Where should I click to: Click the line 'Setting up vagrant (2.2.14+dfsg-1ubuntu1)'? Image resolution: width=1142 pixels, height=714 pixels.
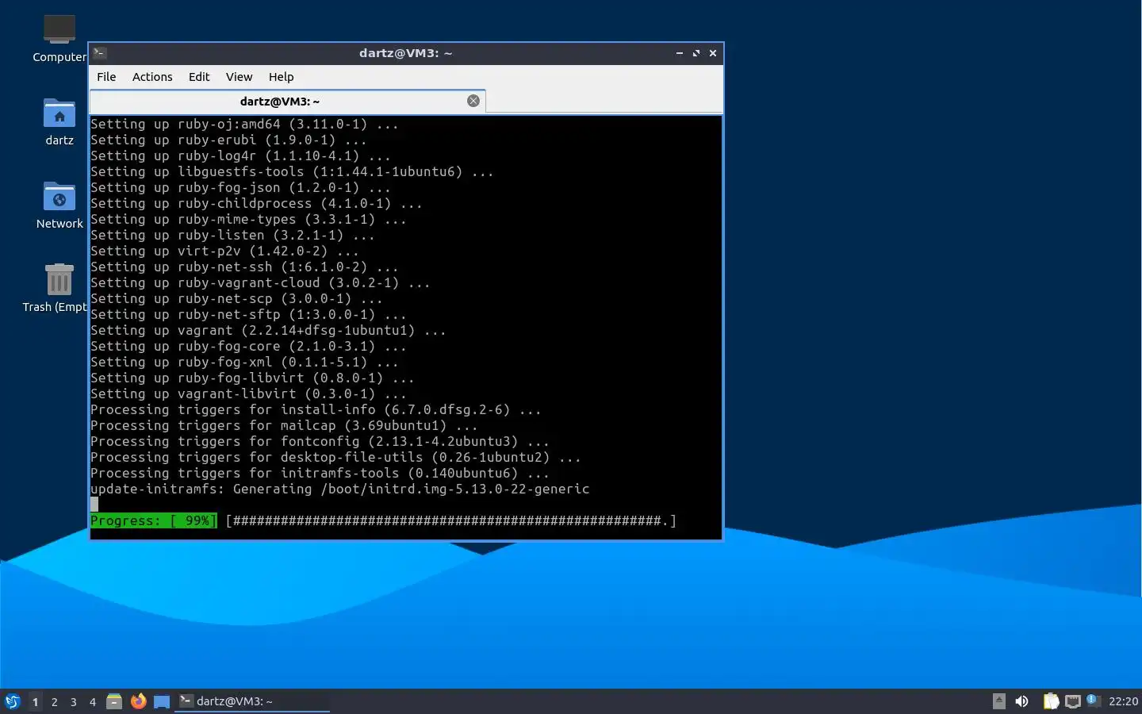pos(268,331)
